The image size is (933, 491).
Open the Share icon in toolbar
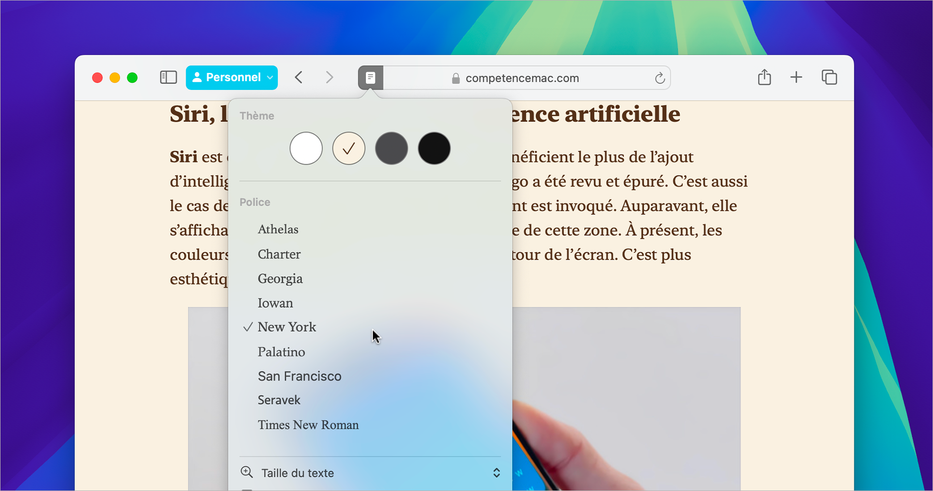point(764,77)
